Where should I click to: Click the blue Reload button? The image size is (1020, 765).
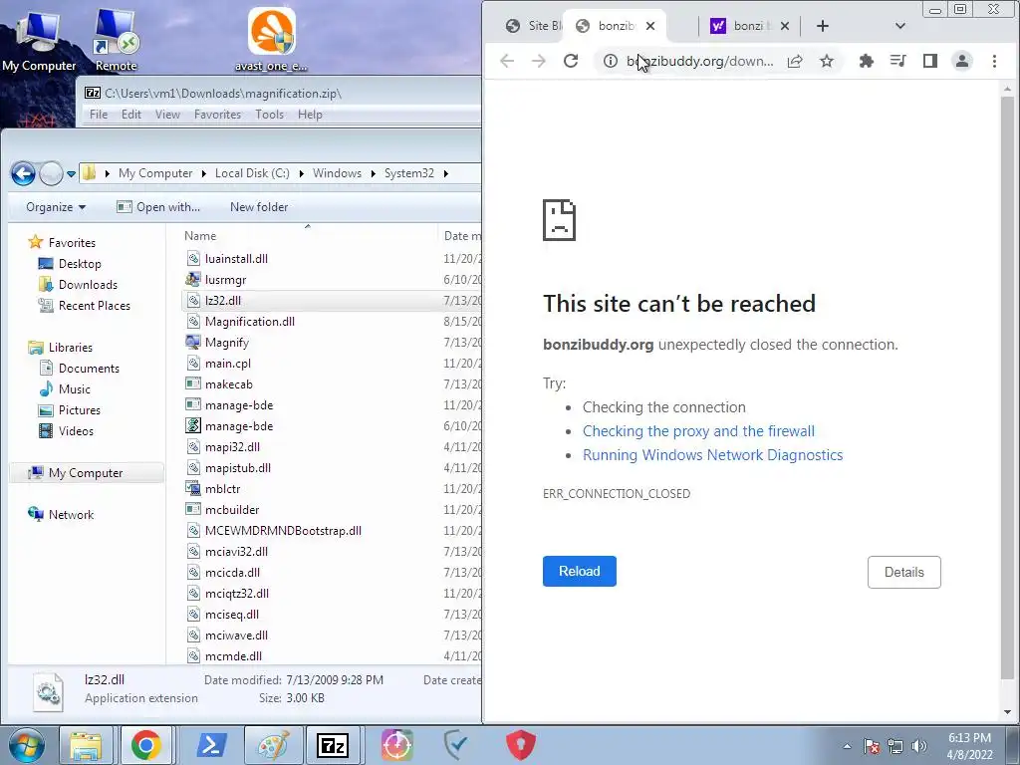580,571
